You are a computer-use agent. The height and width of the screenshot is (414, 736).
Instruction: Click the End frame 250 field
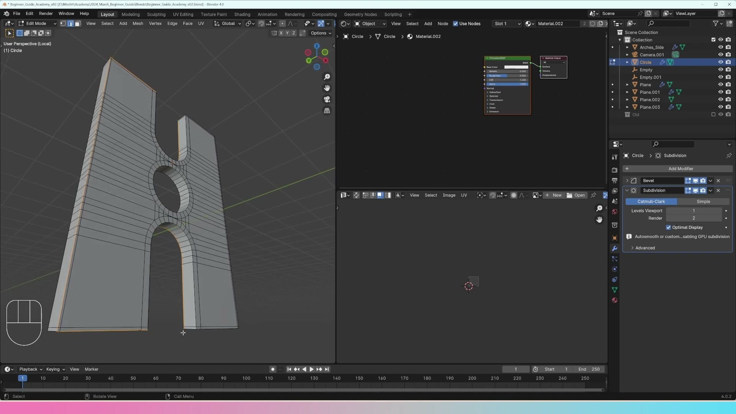(x=589, y=370)
